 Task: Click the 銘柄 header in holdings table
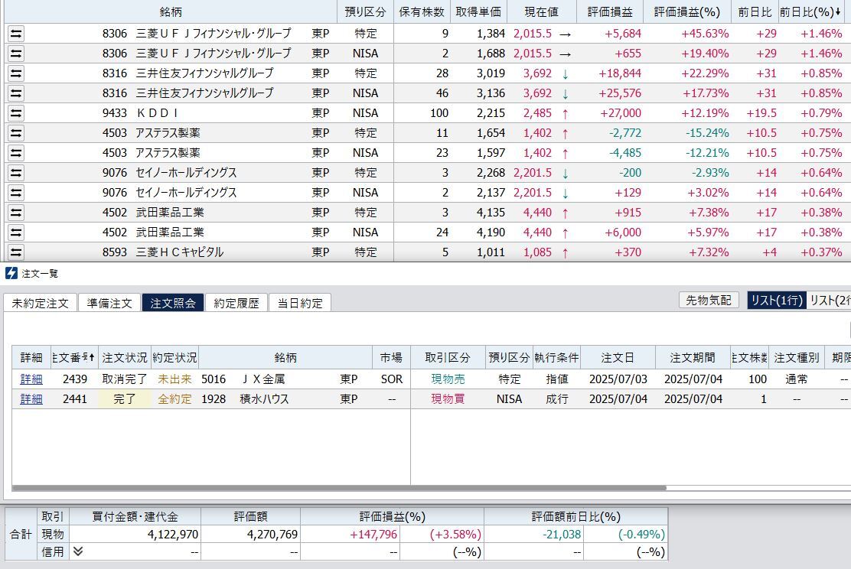point(171,12)
